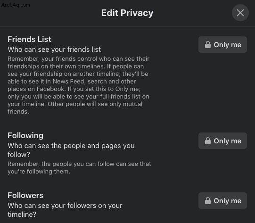Click 'Only me' label for Followers
The height and width of the screenshot is (223, 255).
point(227,201)
